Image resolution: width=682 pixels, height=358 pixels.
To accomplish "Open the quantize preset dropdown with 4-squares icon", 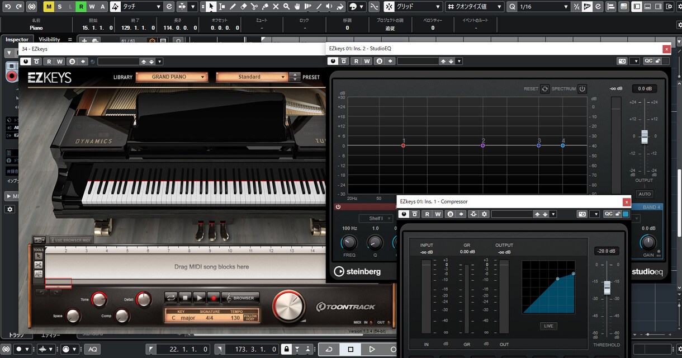I will click(475, 7).
